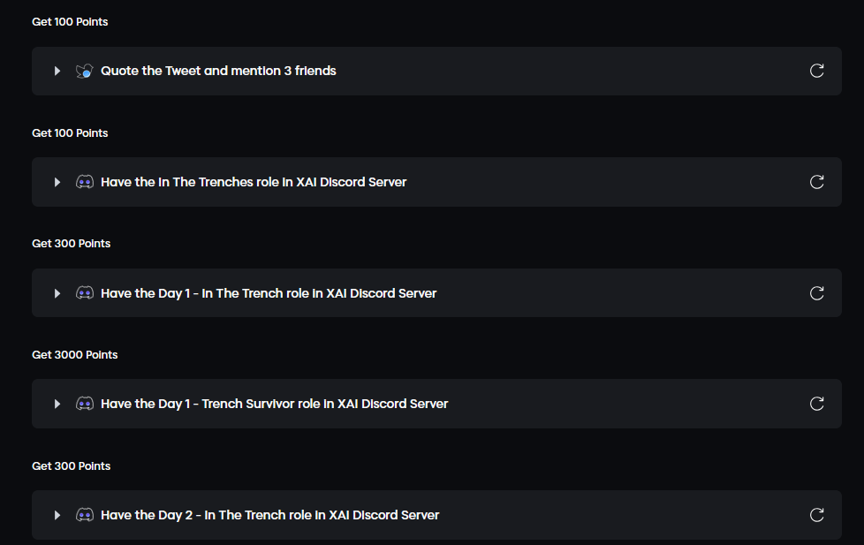The width and height of the screenshot is (864, 545).
Task: Expand the Quote the Tweet task arrow
Action: (x=57, y=71)
